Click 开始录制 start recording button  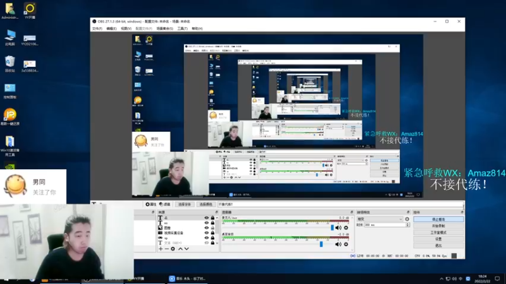(438, 226)
